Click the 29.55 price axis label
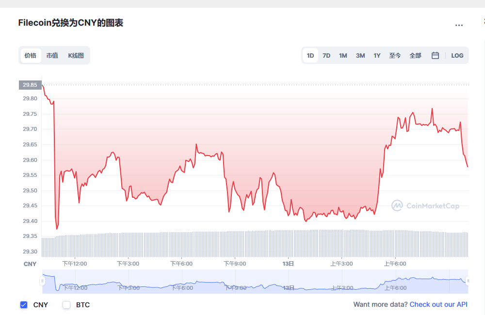 coord(30,175)
